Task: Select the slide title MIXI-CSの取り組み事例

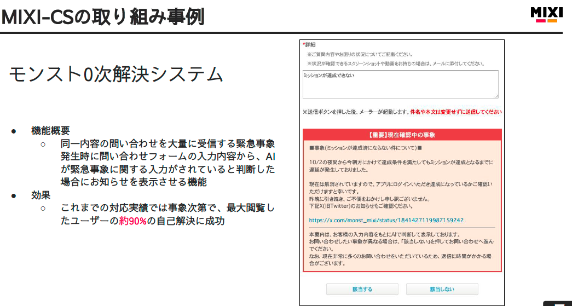Action: click(x=102, y=17)
